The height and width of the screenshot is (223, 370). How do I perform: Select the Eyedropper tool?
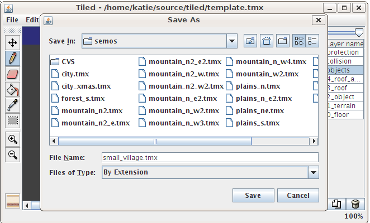12,105
